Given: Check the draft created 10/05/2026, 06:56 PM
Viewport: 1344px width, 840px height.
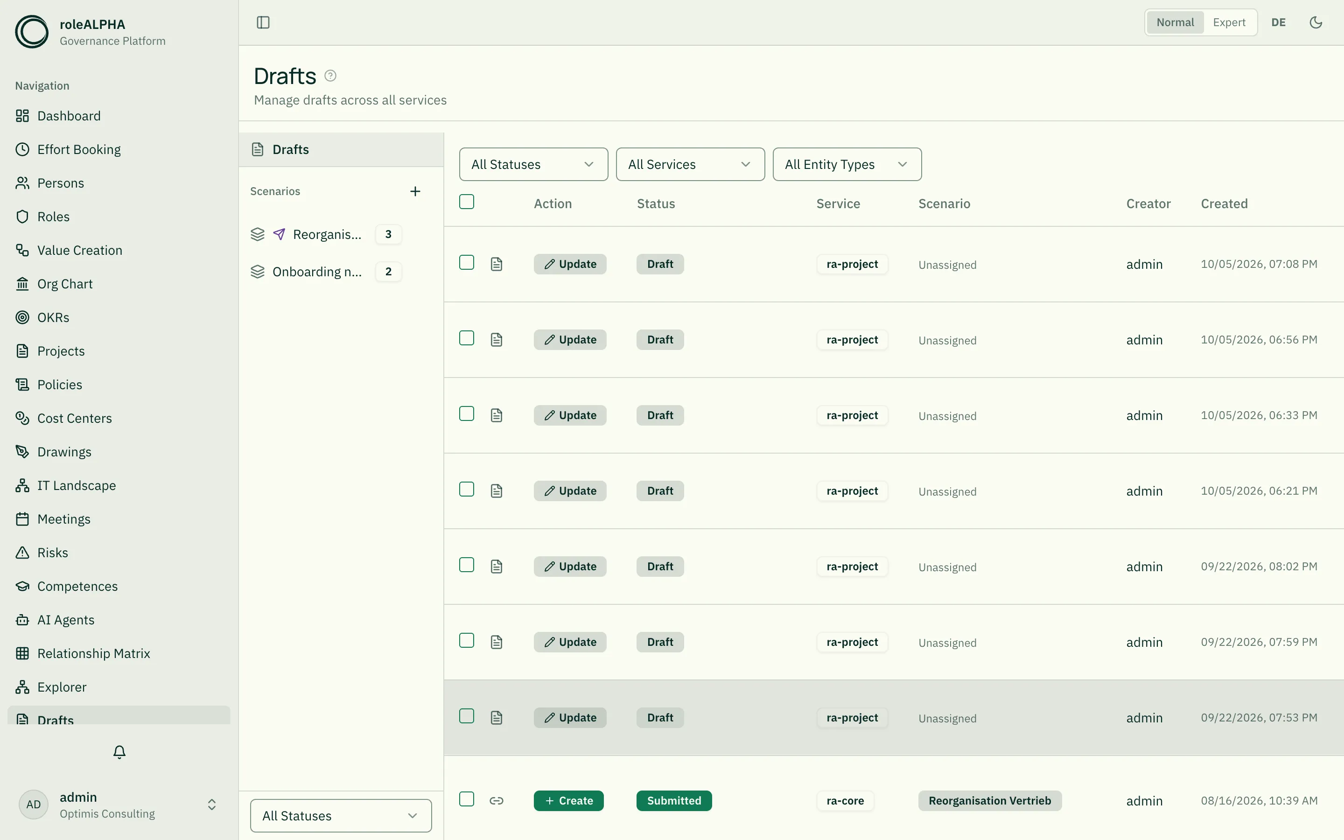Looking at the screenshot, I should [467, 338].
